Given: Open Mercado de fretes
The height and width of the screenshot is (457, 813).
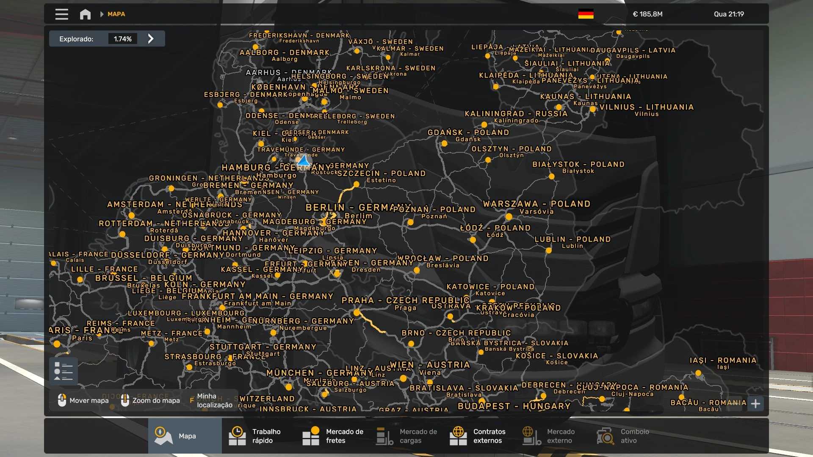Looking at the screenshot, I should [x=332, y=436].
